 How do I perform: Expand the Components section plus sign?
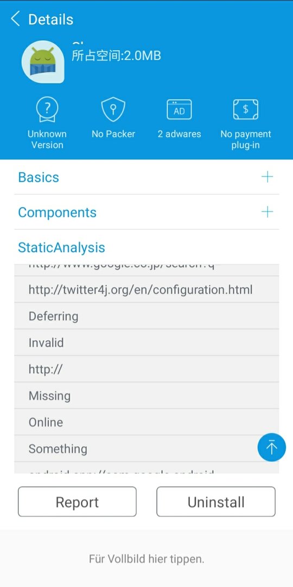[x=267, y=212]
